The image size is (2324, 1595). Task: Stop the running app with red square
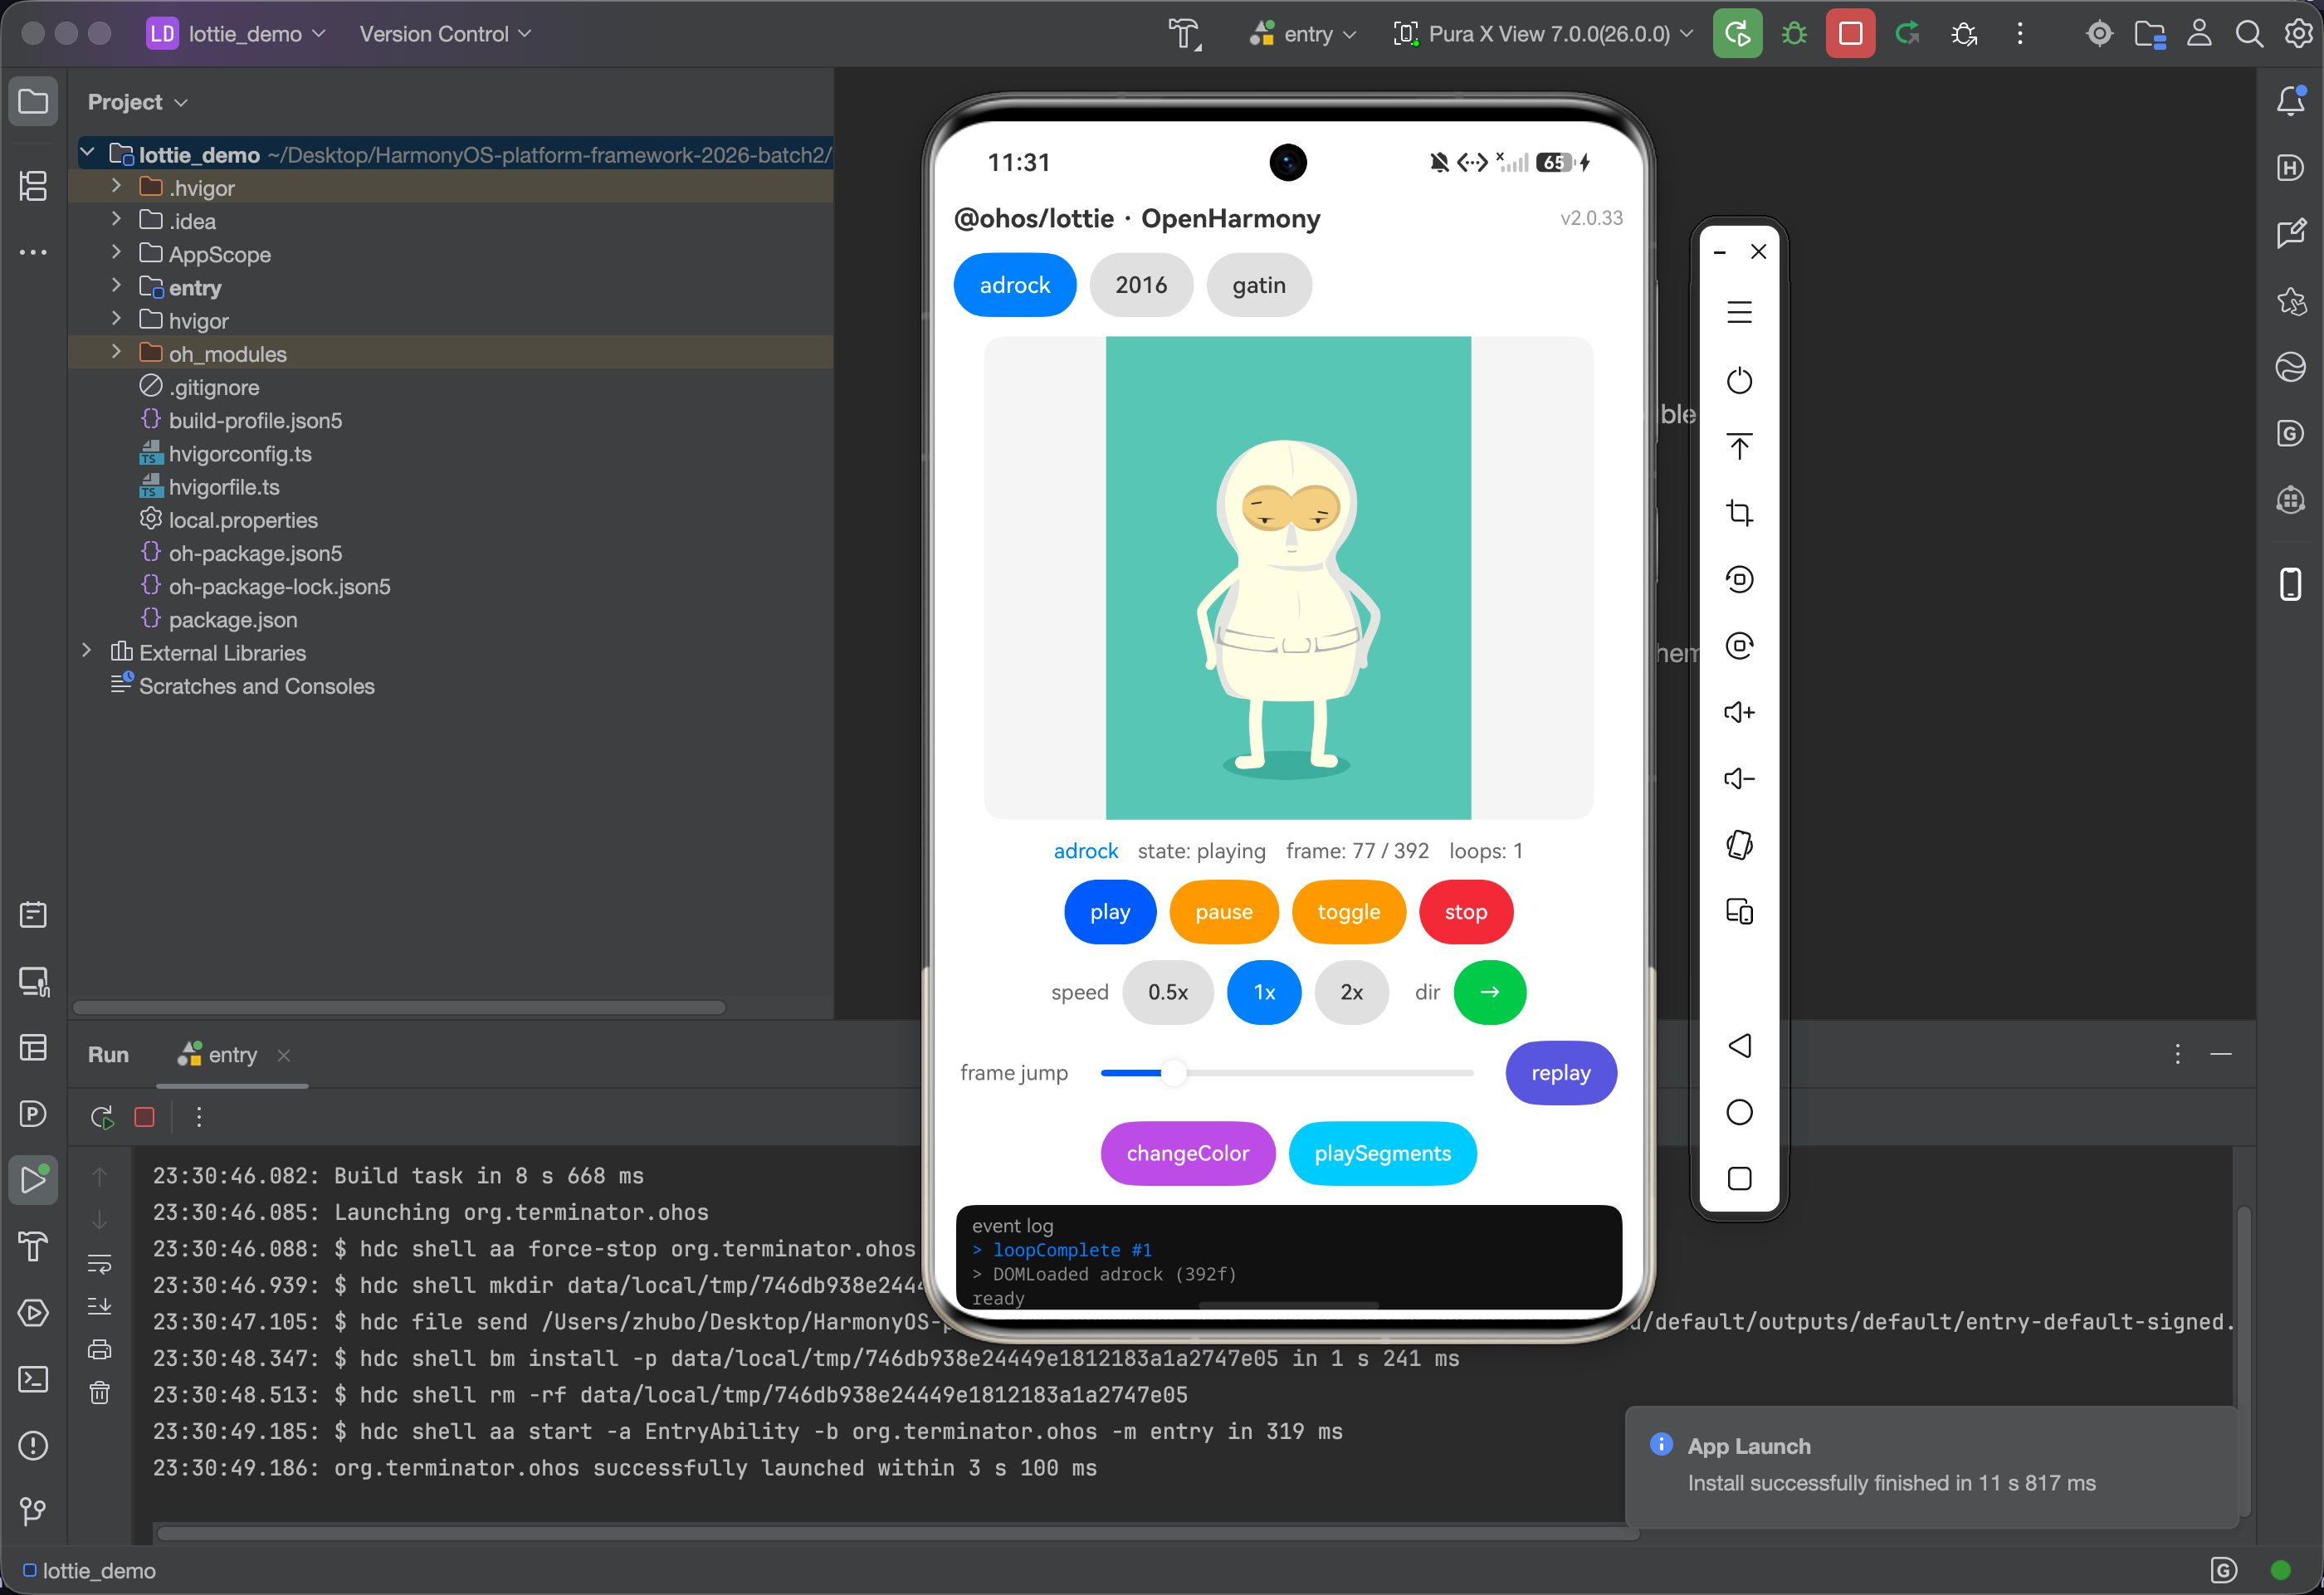pos(1850,34)
